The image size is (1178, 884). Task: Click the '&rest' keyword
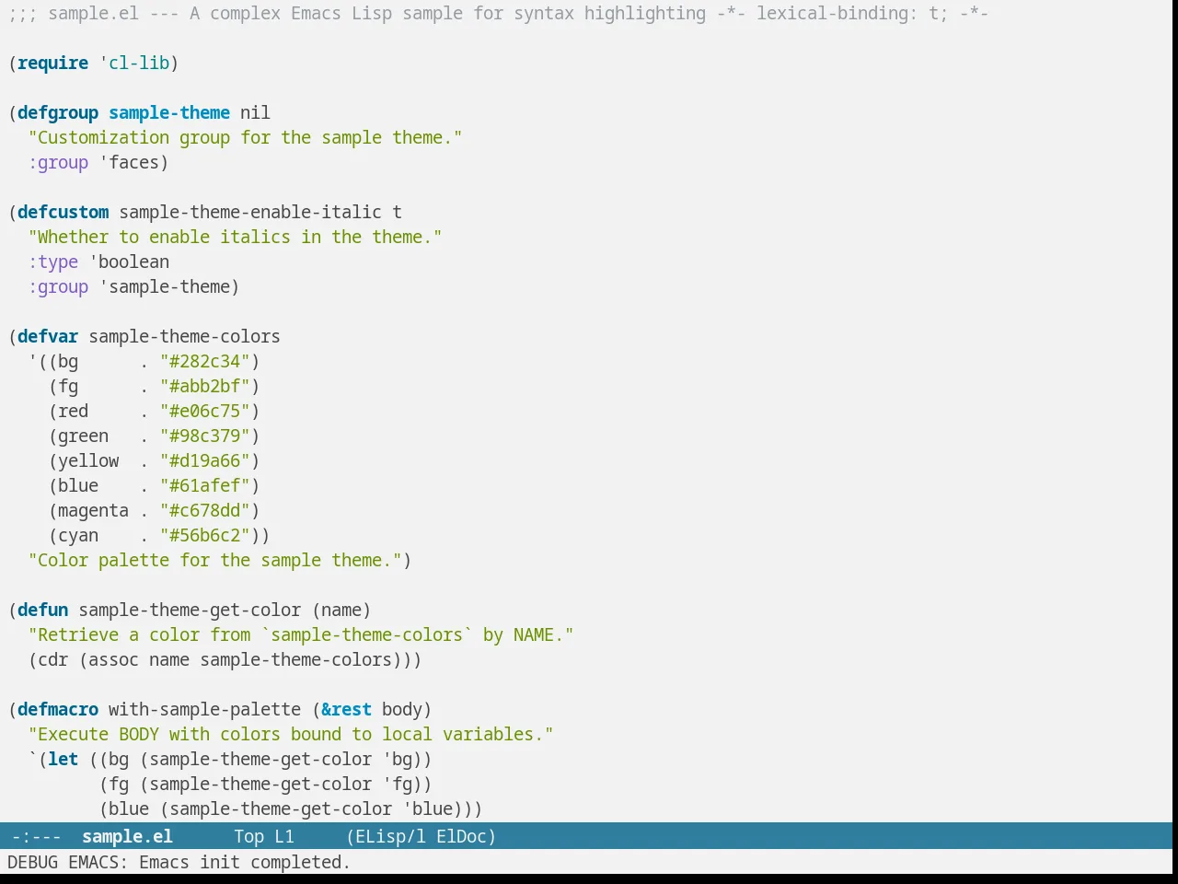[x=347, y=709]
